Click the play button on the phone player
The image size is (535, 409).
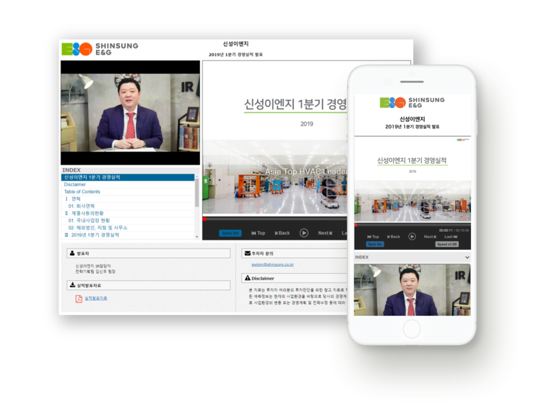click(x=412, y=236)
